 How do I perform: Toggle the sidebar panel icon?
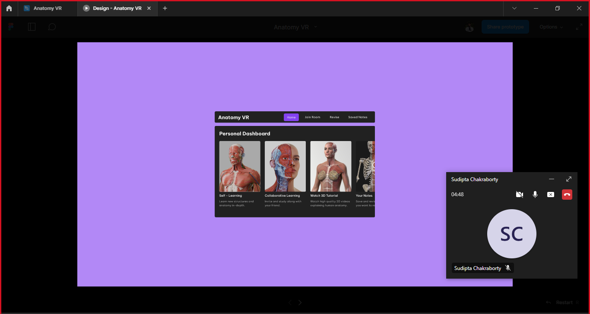click(32, 27)
